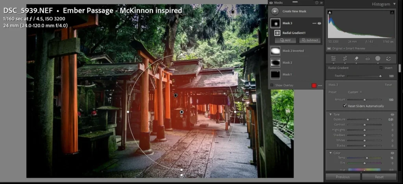The image size is (403, 184).
Task: Click the Feather slider handle
Action: (381, 76)
